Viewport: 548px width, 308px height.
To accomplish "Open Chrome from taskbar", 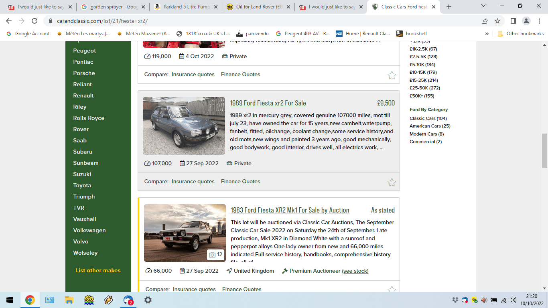I will (x=30, y=300).
